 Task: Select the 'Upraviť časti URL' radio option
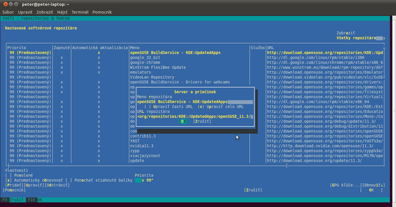168,107
